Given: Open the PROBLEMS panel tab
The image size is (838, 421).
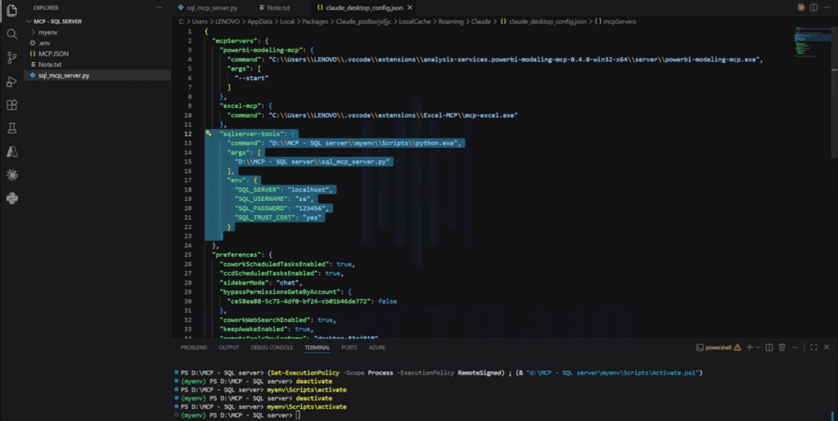Looking at the screenshot, I should pos(193,347).
